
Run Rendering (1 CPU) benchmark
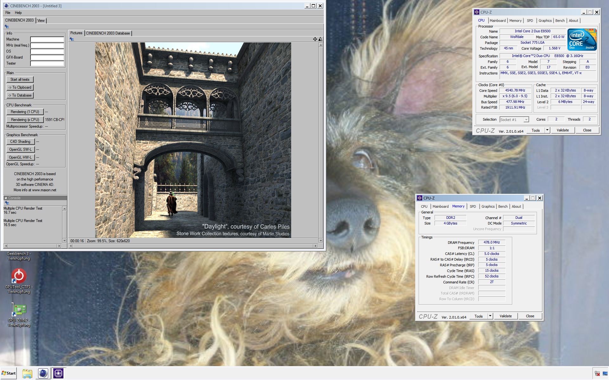click(25, 112)
